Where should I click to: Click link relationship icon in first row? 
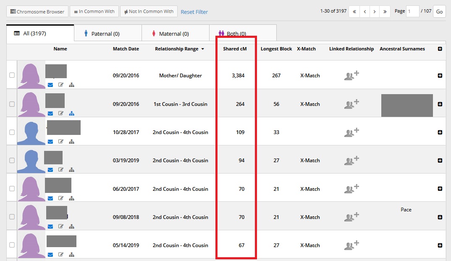tap(351, 76)
